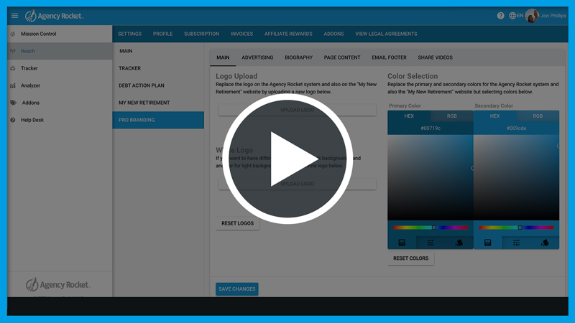The image size is (575, 323).
Task: Select Tracker in the settings list
Action: click(x=158, y=68)
